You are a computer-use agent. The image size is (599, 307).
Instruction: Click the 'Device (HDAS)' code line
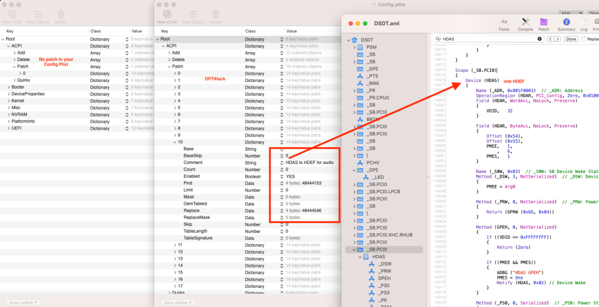482,81
